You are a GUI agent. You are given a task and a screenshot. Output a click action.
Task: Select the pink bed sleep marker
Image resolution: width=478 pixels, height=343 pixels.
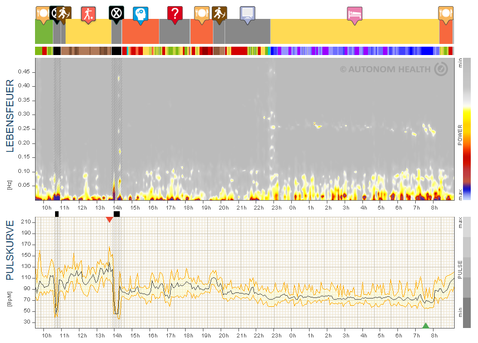tap(354, 14)
